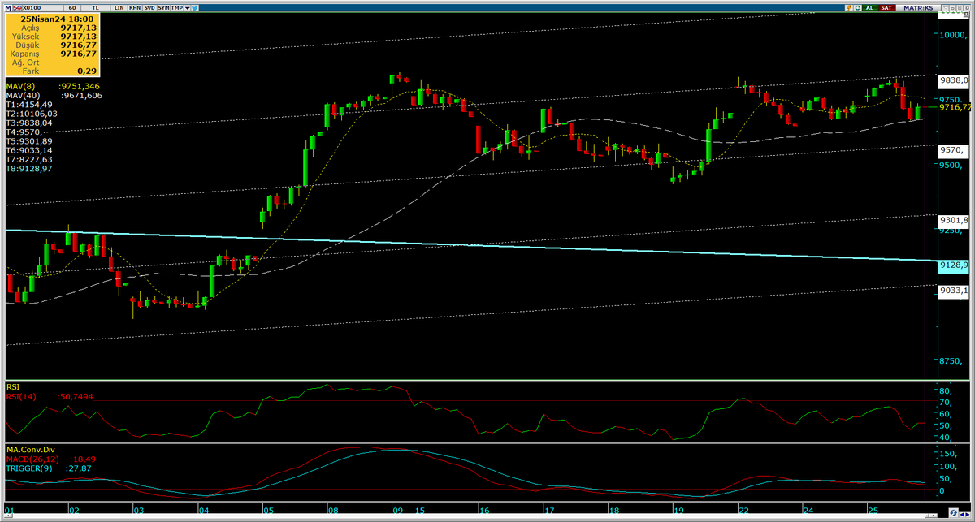Click the orange lightning bolt icon

(849, 8)
